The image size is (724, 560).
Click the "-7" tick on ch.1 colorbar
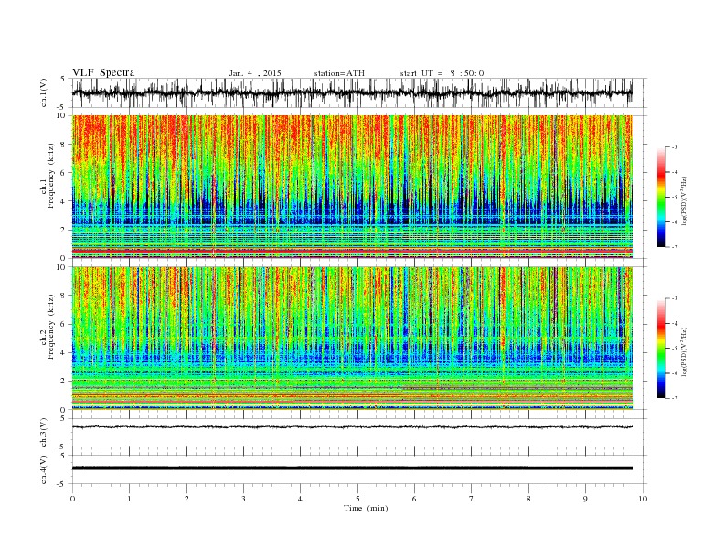675,247
